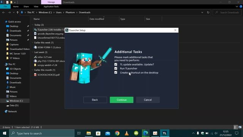Image resolution: width=243 pixels, height=137 pixels.
Task: Select the TLauncher-2.86-Installer file
Action: (x=49, y=30)
